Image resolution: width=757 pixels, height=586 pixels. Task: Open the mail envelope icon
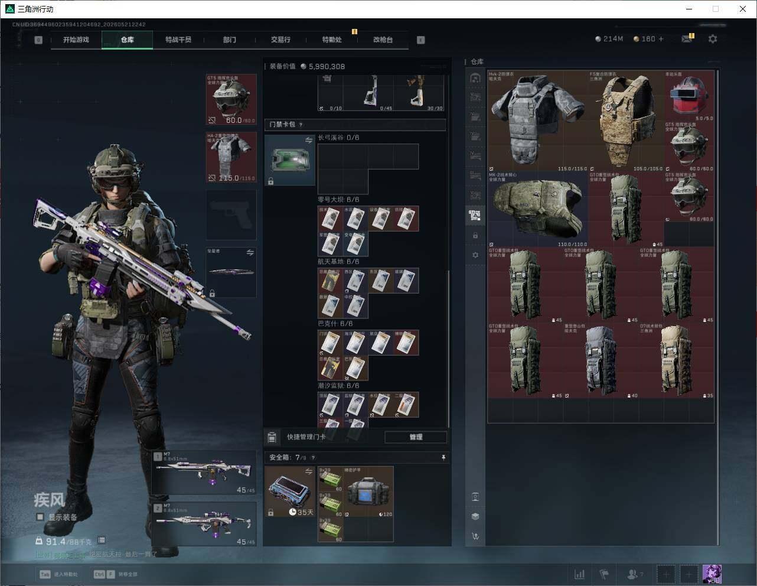[x=687, y=39]
